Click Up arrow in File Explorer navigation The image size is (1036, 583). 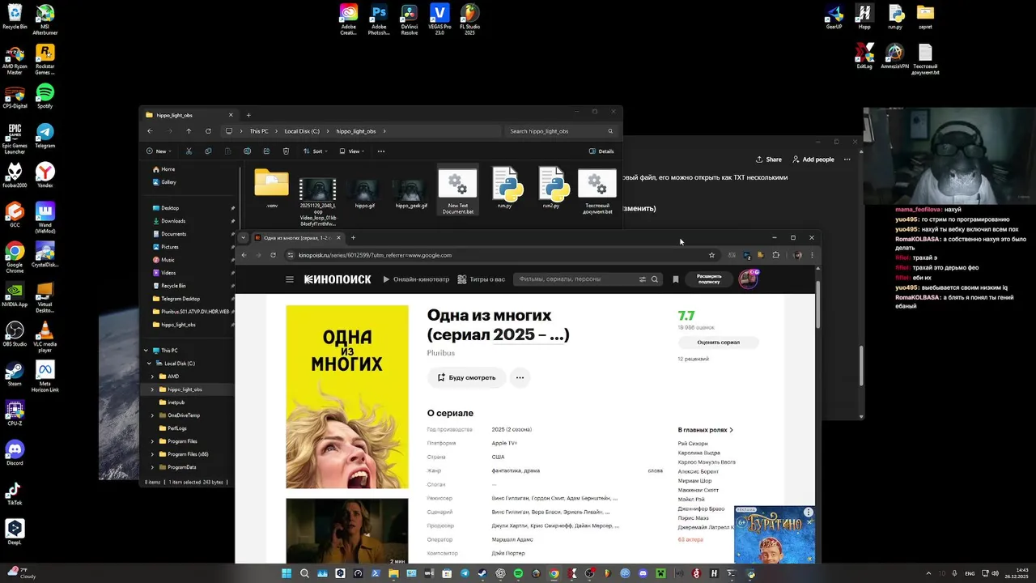pyautogui.click(x=189, y=131)
